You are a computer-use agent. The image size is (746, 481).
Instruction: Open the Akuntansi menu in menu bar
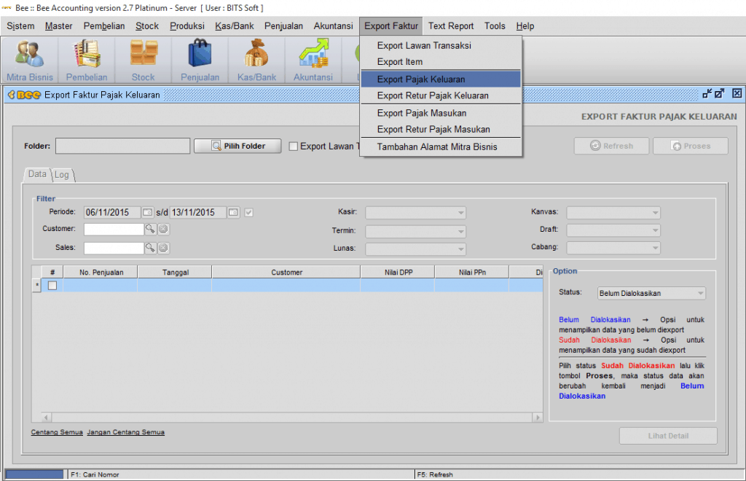333,26
